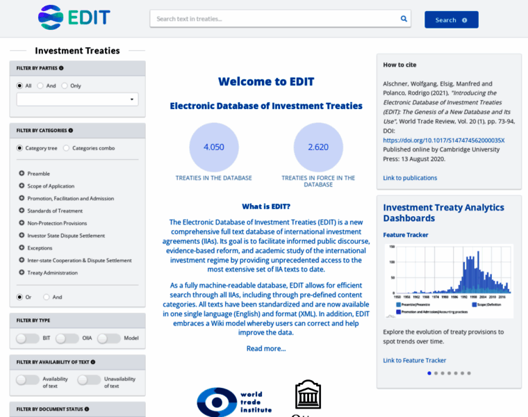This screenshot has height=417, width=528.
Task: Expand Promotion, Facilitation and Admission category
Action: click(x=22, y=198)
